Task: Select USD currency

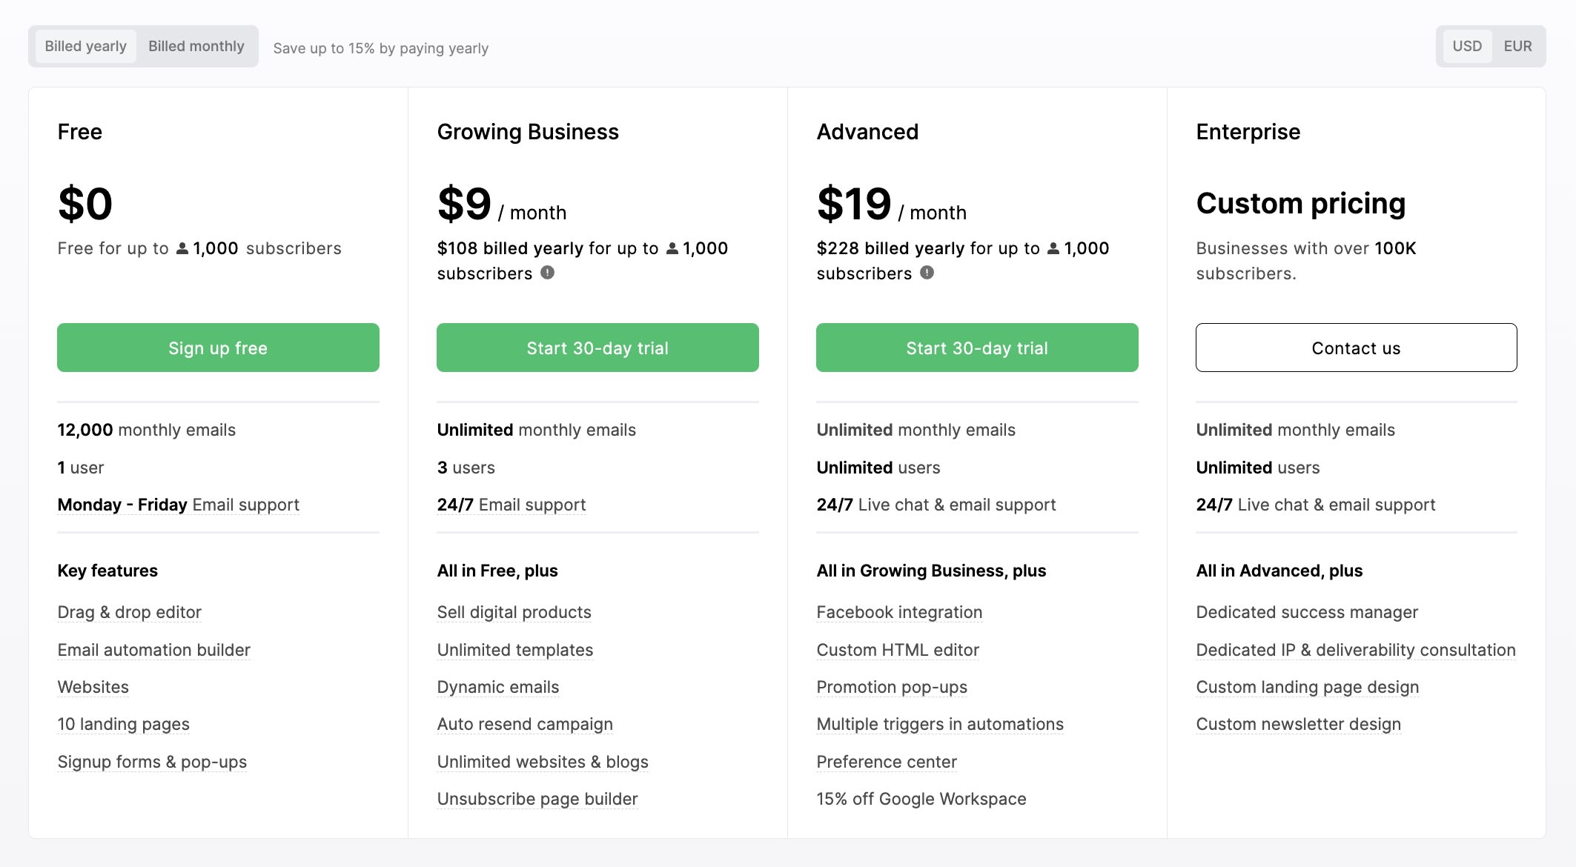Action: (1467, 46)
